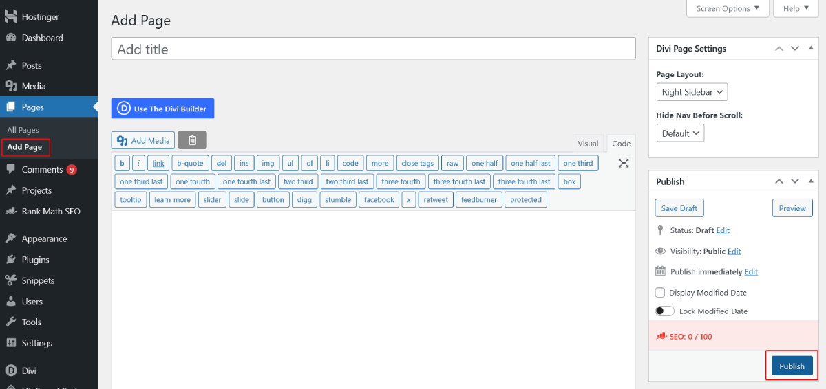Click the Pages sidebar icon
Screen dimensions: 826x389
[11, 107]
